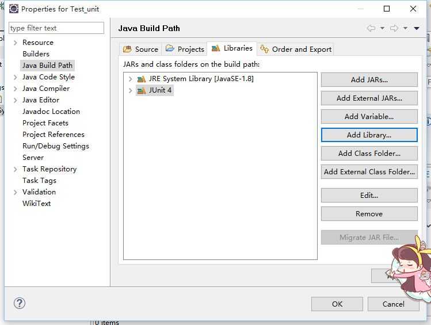Click the Add Class Folder... button
Screen dimensions: 431x325
[369, 154]
